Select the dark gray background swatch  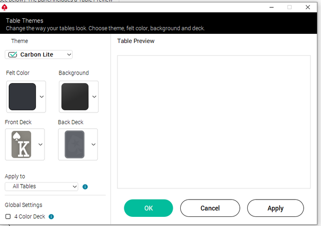[x=75, y=97]
